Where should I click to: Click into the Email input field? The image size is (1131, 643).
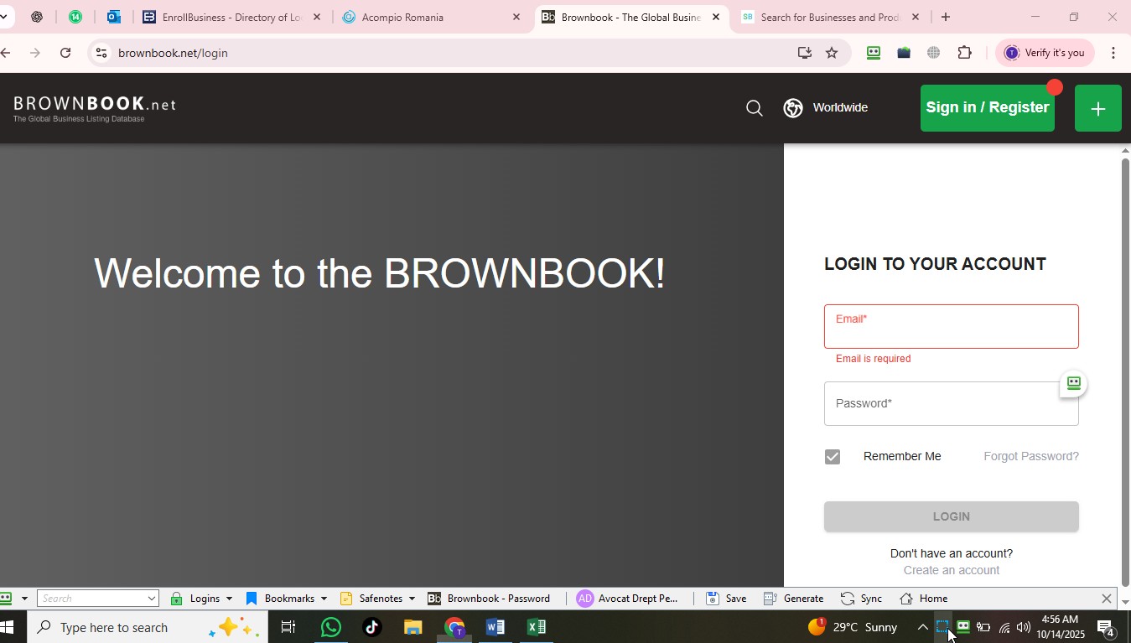951,331
